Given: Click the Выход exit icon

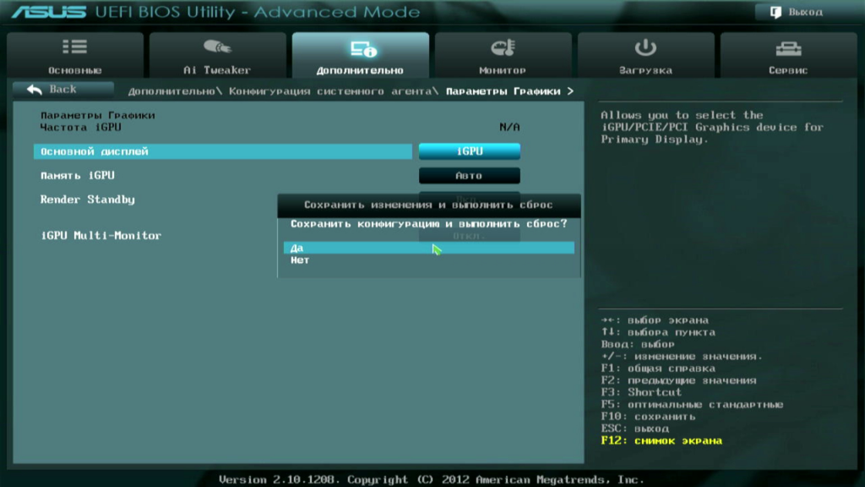Looking at the screenshot, I should point(775,12).
